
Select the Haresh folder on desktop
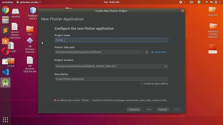[x=11, y=62]
